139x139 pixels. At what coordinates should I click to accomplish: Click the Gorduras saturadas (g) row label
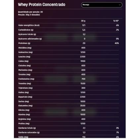29,132
